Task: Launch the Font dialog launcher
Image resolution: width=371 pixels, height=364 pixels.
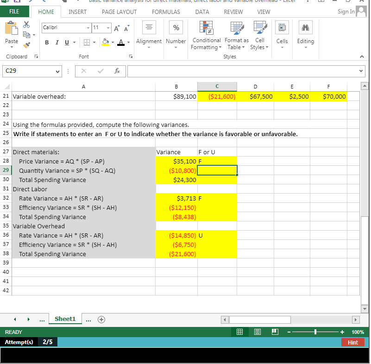Action: click(x=131, y=56)
